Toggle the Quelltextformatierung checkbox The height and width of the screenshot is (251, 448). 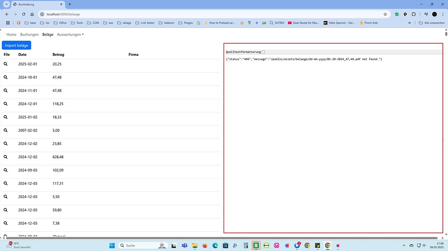click(263, 52)
